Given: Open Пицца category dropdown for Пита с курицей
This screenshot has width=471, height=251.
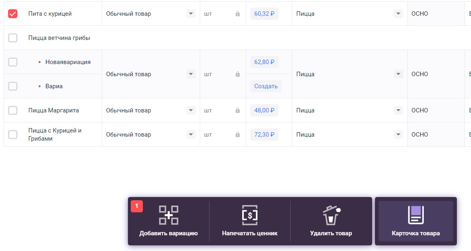Looking at the screenshot, I should tap(398, 14).
